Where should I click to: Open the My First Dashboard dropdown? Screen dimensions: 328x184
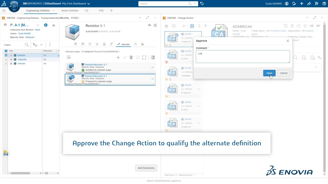pyautogui.click(x=89, y=4)
